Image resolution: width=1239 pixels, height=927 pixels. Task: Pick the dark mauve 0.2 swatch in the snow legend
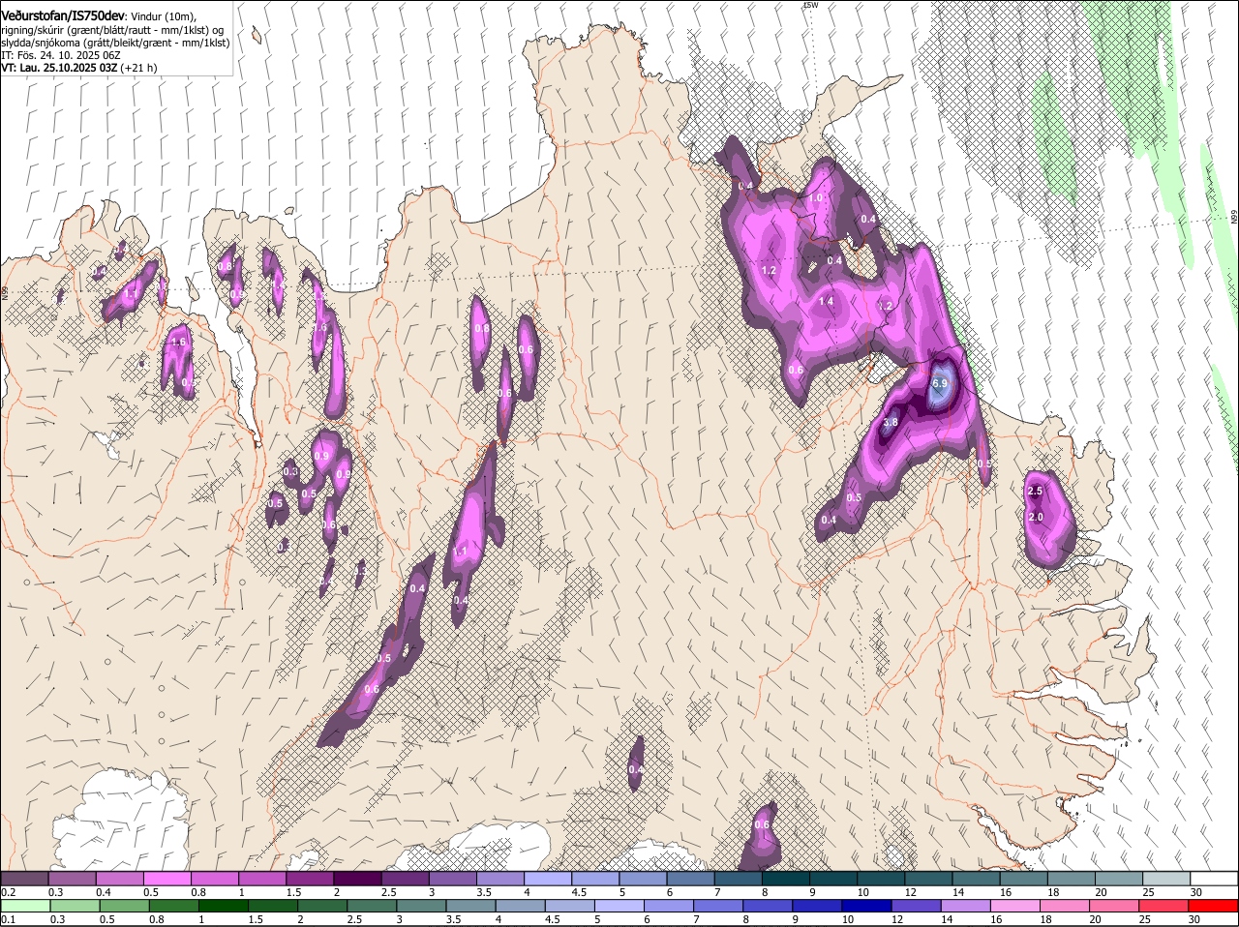[x=24, y=879]
